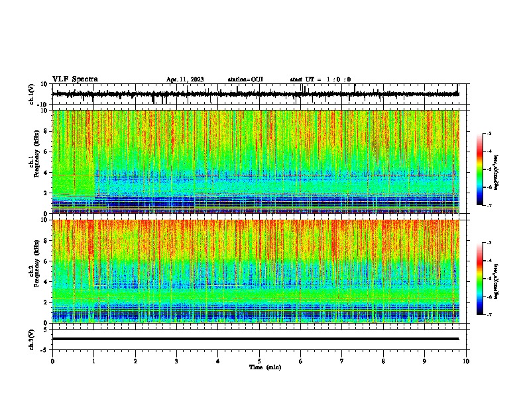The width and height of the screenshot is (525, 405).
Task: Click the ch.2 spectrogram color scale bar
Action: (480, 279)
